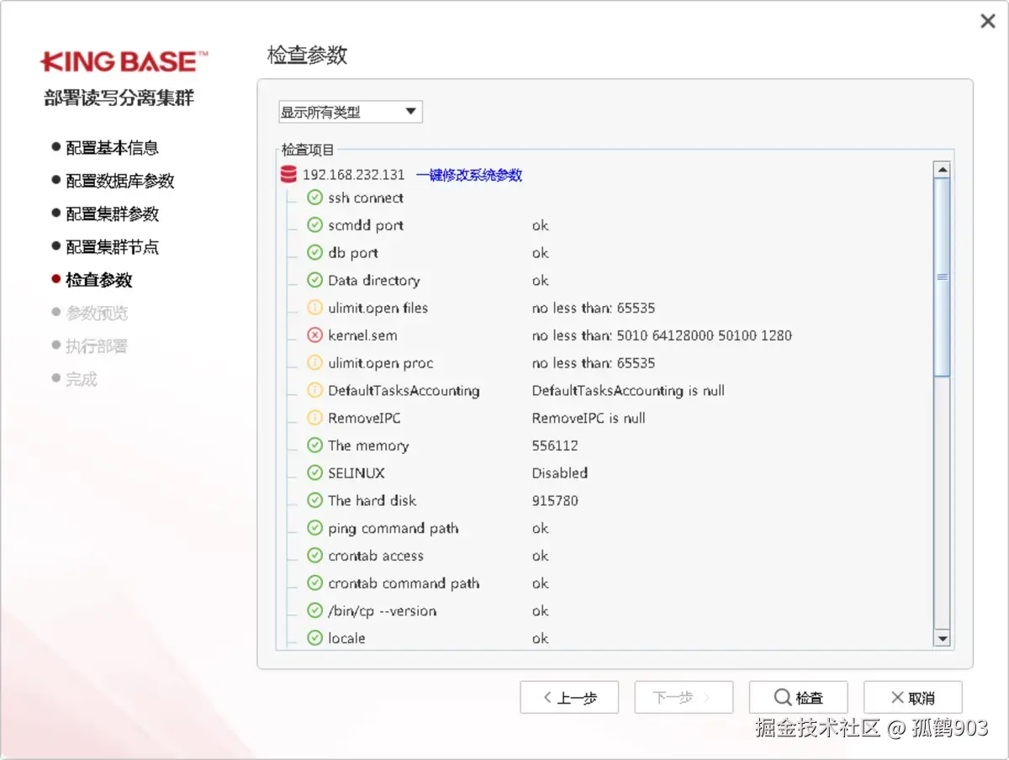Select 执行部署 step
The width and height of the screenshot is (1009, 760).
[x=89, y=346]
